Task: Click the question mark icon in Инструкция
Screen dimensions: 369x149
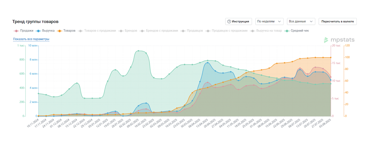Action: 229,22
